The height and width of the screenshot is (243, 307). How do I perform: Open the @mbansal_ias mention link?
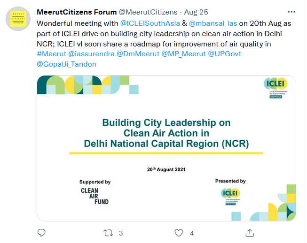(x=213, y=23)
